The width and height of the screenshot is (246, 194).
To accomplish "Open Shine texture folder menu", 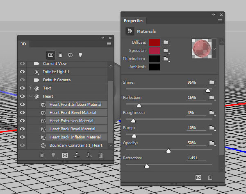I will tap(212, 83).
